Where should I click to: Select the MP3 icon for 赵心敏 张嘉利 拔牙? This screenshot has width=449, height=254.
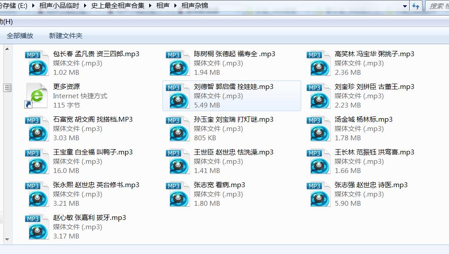37,227
